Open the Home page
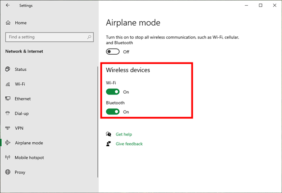 coord(21,23)
